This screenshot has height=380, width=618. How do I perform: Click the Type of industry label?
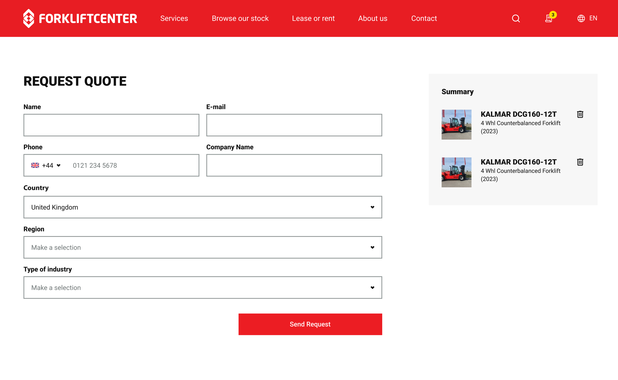tap(48, 269)
